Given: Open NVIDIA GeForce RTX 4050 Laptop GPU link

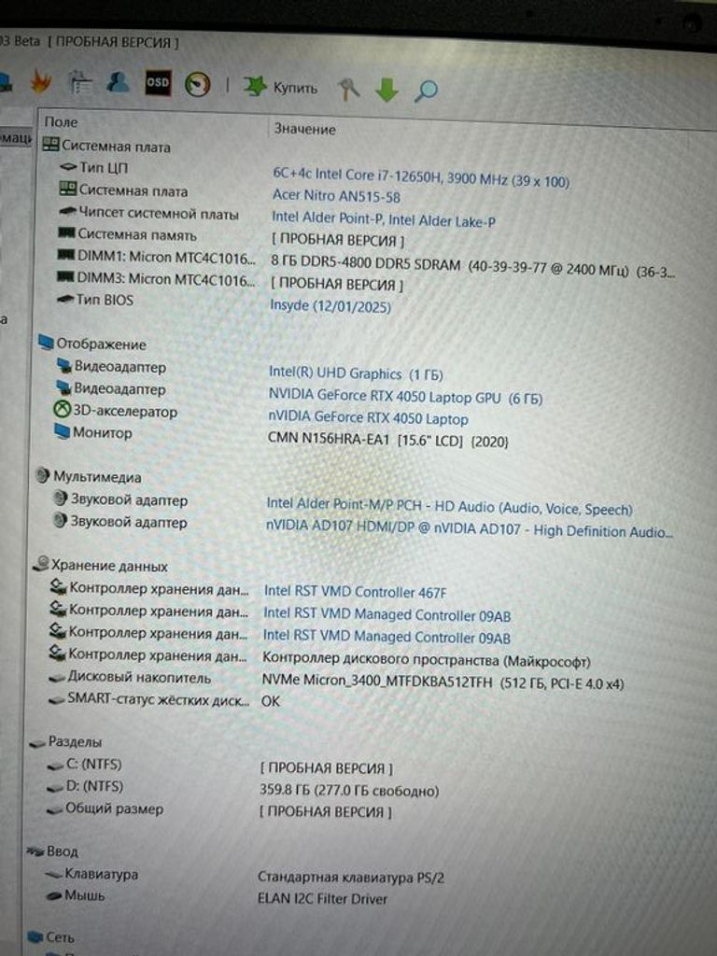Looking at the screenshot, I should [x=405, y=396].
